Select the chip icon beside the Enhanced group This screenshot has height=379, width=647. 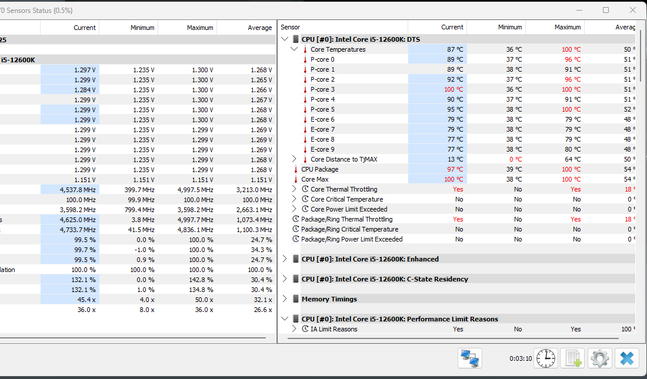coord(295,259)
